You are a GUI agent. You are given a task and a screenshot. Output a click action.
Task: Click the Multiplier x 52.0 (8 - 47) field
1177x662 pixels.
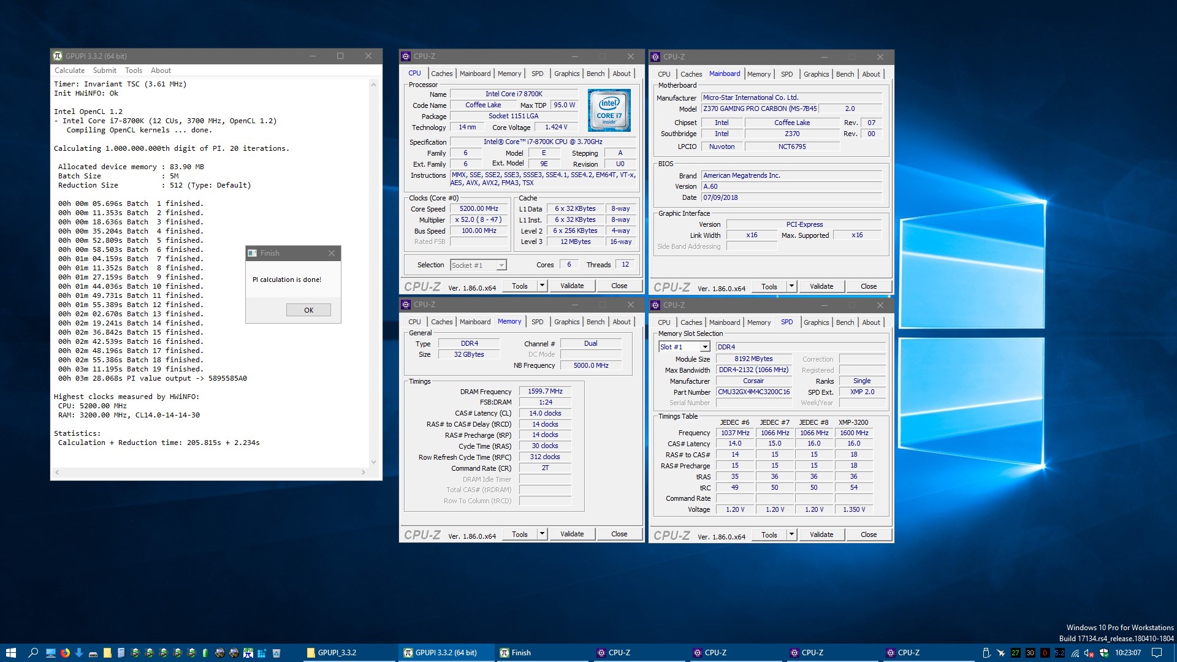(x=479, y=220)
